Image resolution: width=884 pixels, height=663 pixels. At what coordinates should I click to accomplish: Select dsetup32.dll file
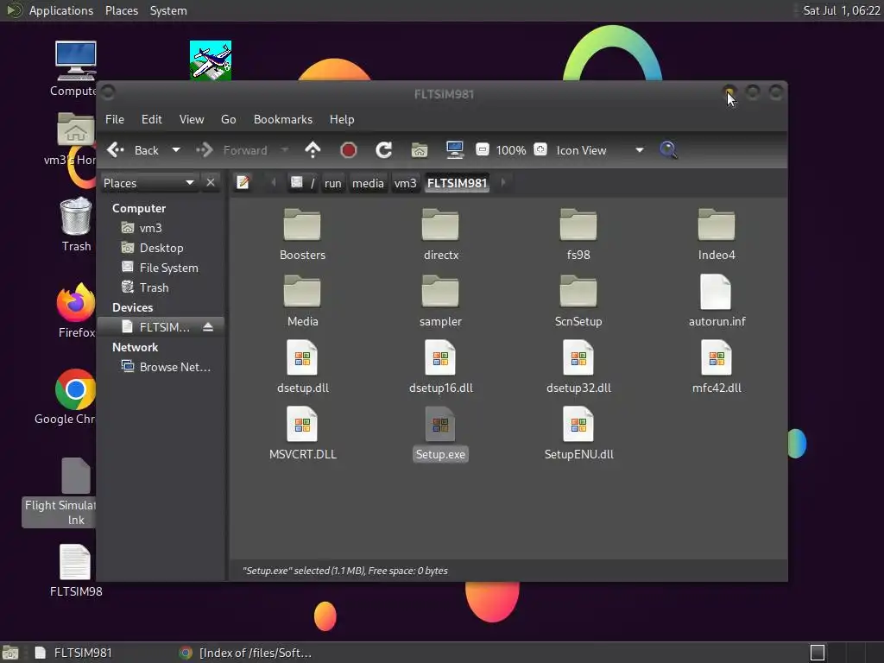click(x=578, y=368)
